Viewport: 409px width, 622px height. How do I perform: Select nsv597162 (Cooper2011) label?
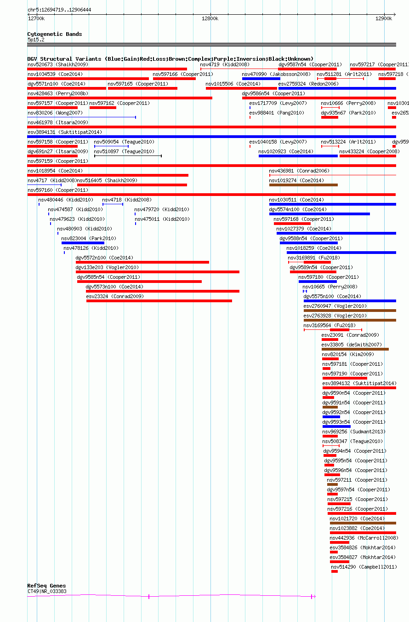tap(119, 103)
